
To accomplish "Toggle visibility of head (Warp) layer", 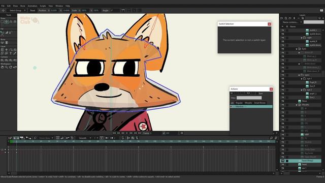I will coord(283,161).
